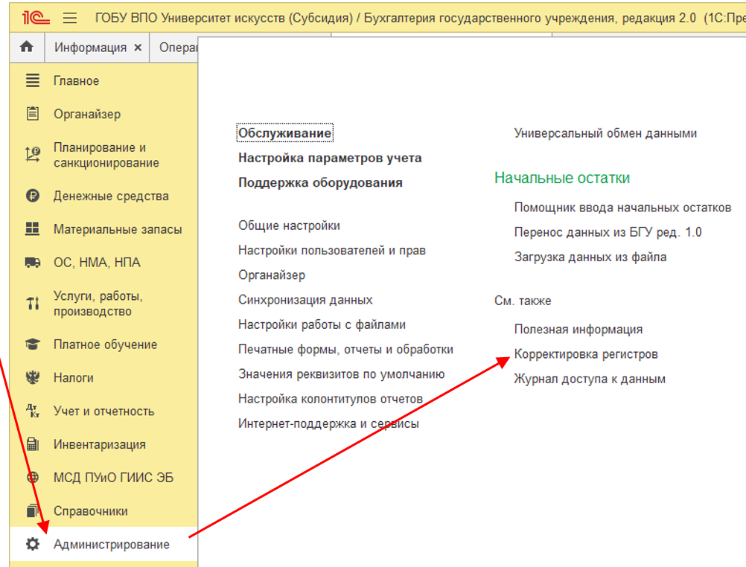
Task: Click the Платное обучение graduation cap icon
Action: pos(32,345)
